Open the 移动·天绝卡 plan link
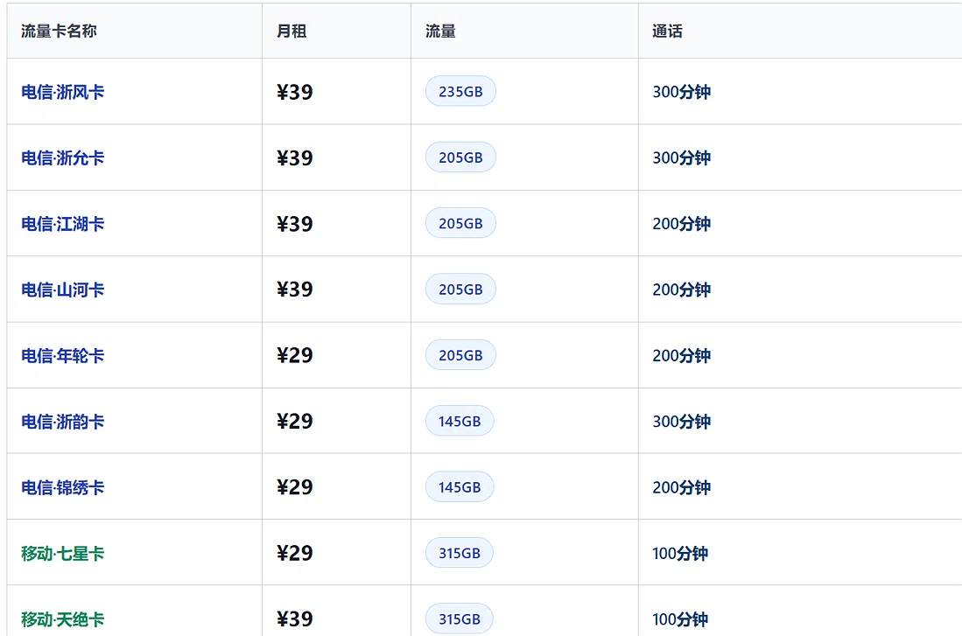Screen dimensions: 962x636 coord(62,619)
